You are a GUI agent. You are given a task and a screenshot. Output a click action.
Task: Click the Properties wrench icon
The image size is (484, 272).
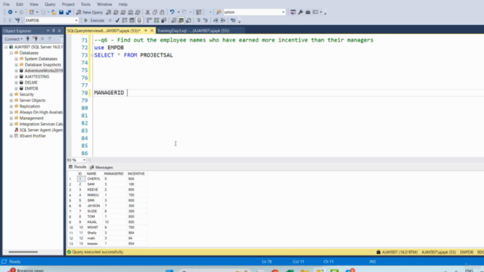pos(300,12)
